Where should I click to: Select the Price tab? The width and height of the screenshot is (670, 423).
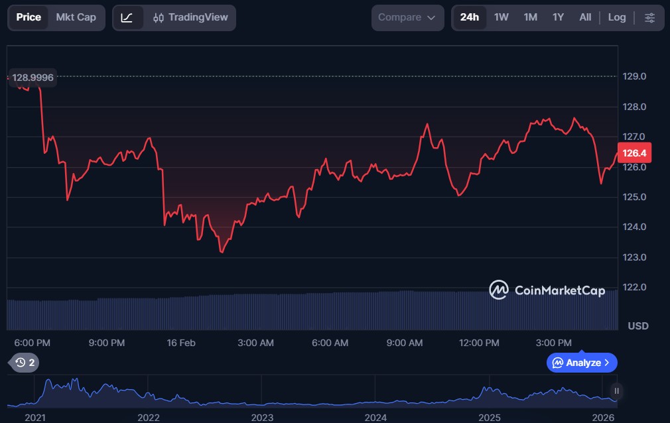[29, 18]
